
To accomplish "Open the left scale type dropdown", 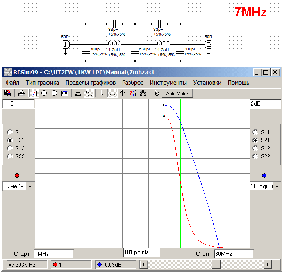I will [x=30, y=186].
